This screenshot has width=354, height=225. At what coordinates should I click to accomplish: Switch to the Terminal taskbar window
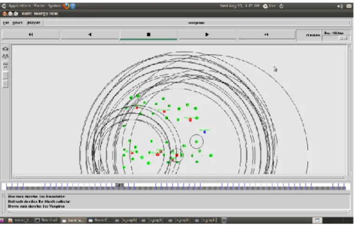[x=46, y=220]
